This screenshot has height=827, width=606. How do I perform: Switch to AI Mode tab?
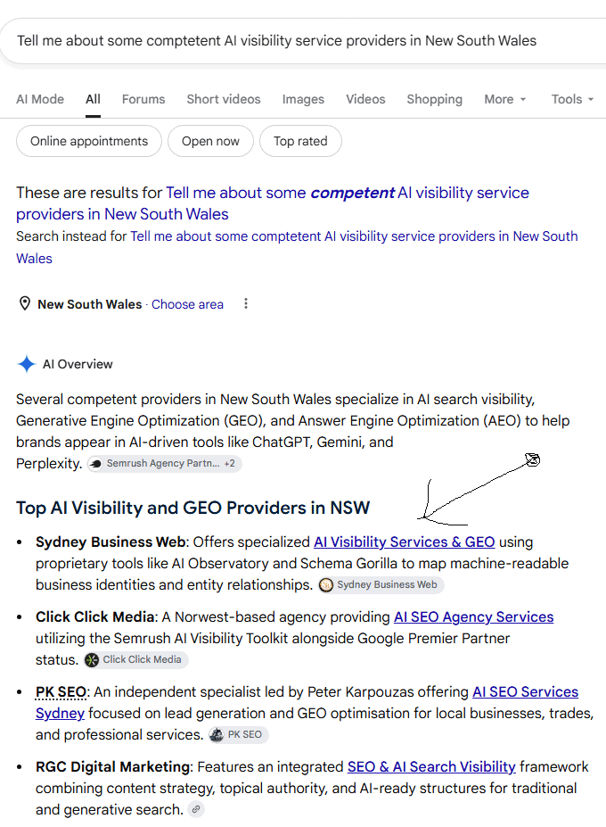tap(40, 99)
